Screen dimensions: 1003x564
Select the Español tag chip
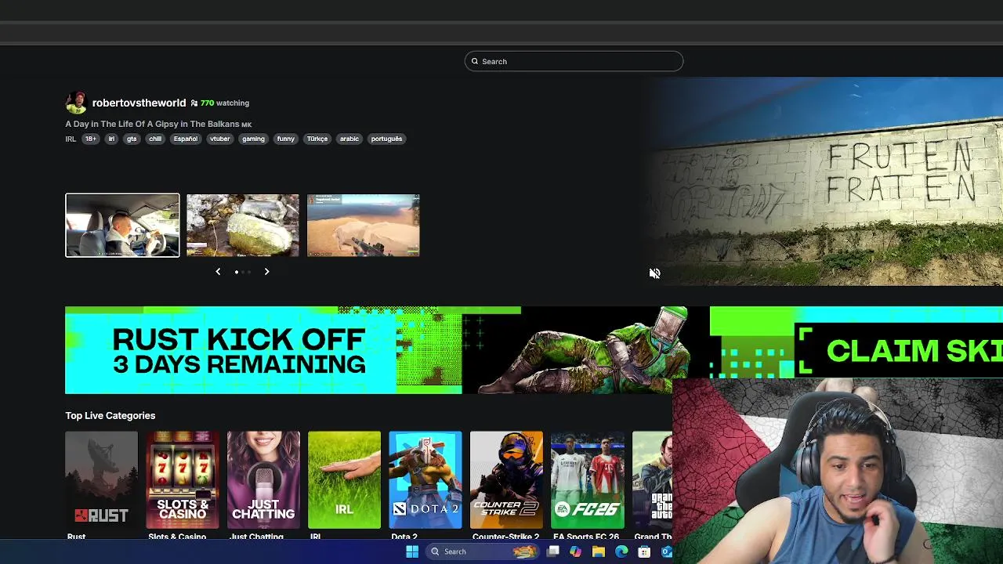186,139
